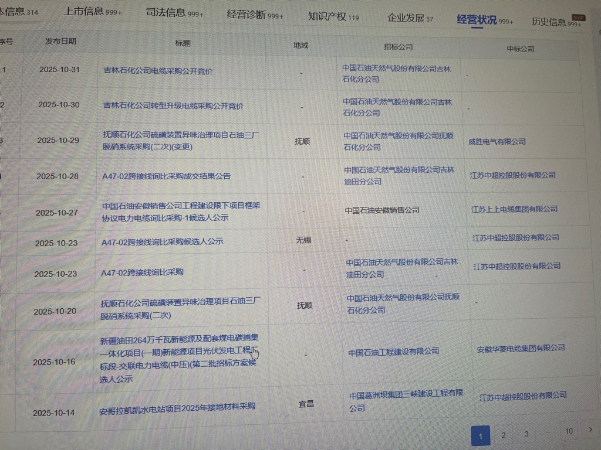601x450 pixels.
Task: Open 中国葛洲坝集团三峡建设工程有限公司 tenderer link
Action: click(406, 400)
